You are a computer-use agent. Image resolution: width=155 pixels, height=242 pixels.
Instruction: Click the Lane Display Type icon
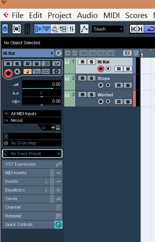tap(45, 71)
